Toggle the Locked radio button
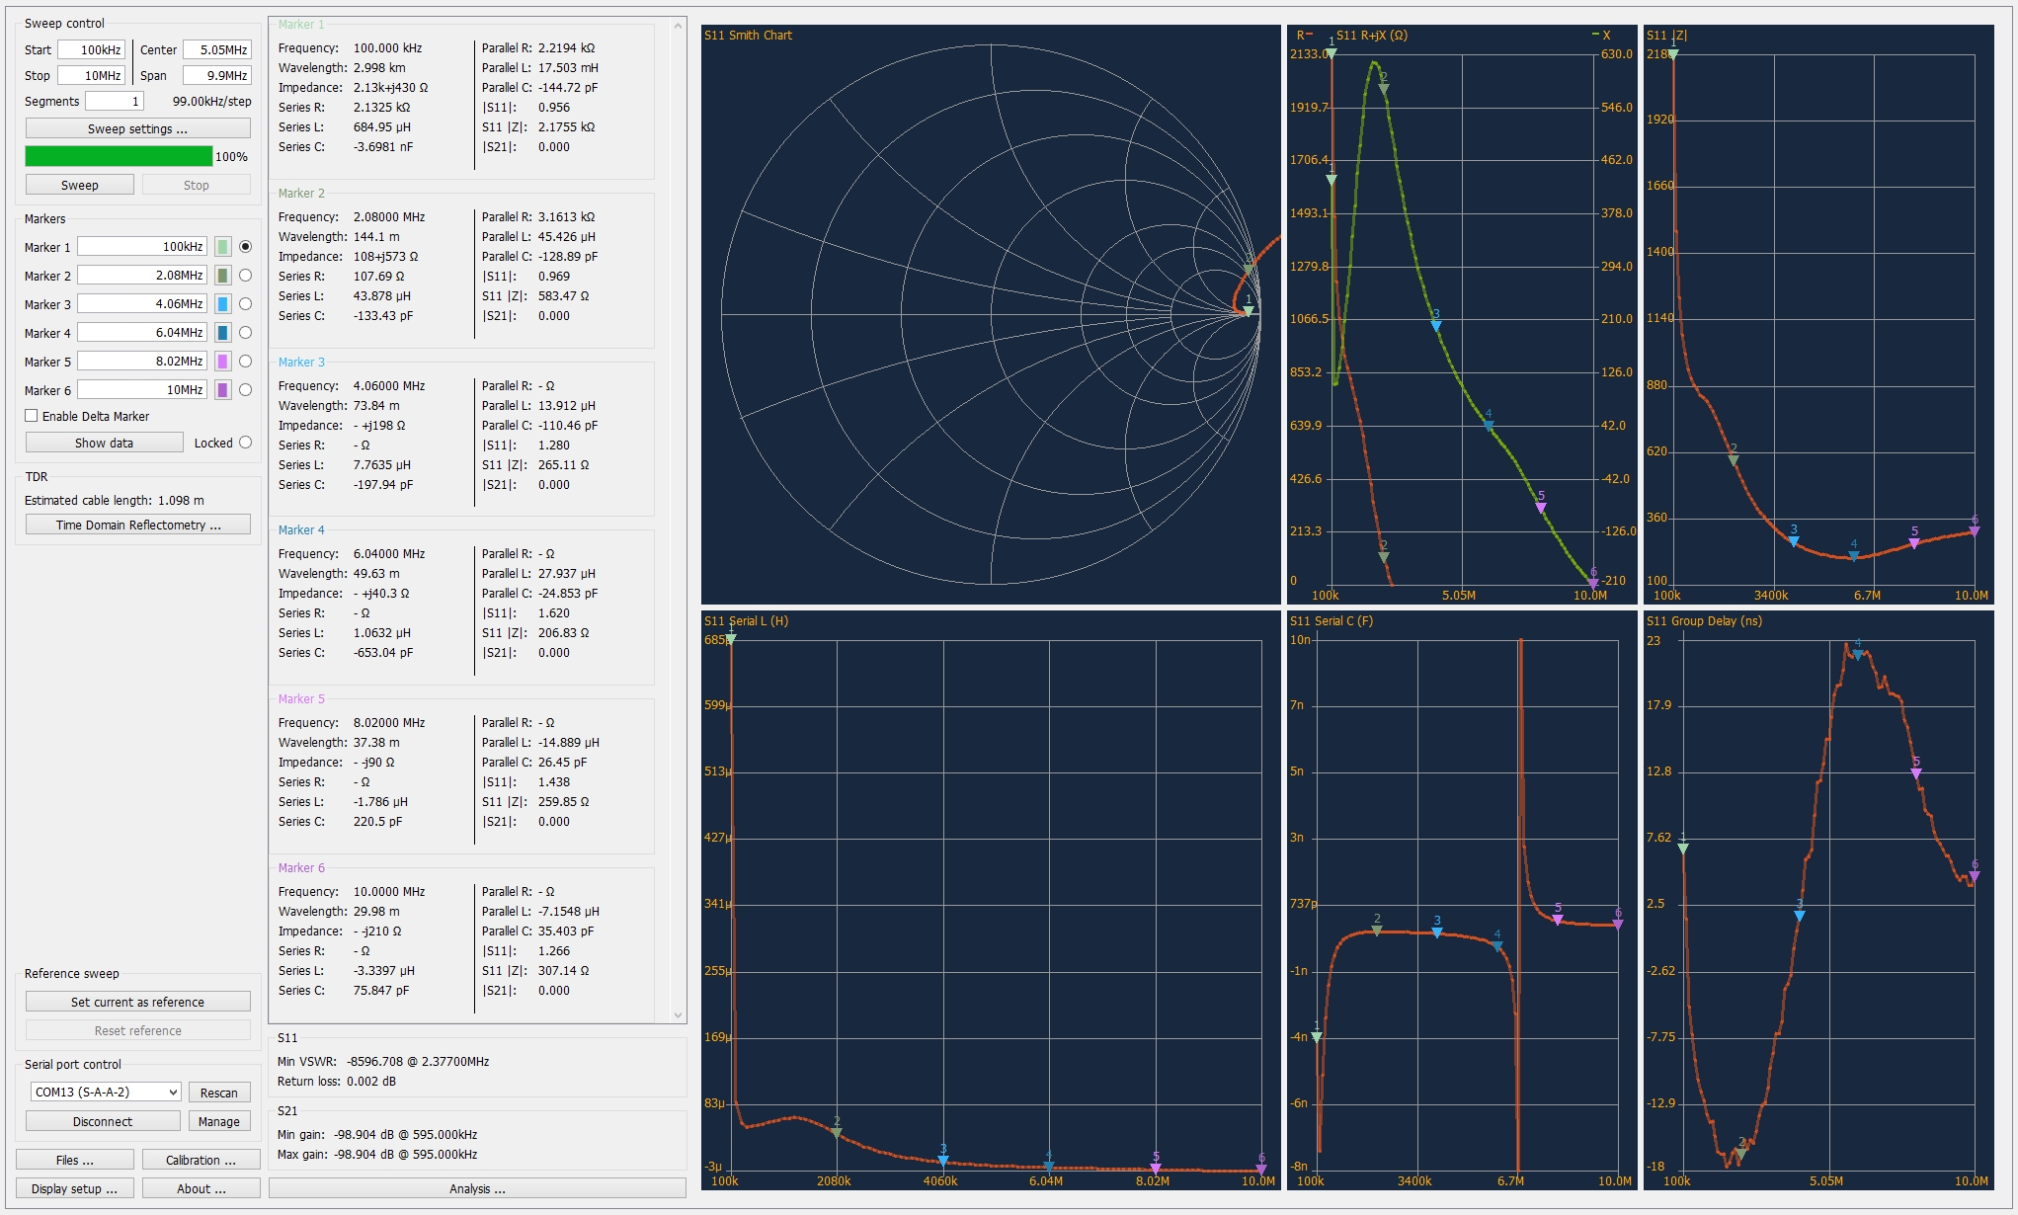 coord(245,443)
